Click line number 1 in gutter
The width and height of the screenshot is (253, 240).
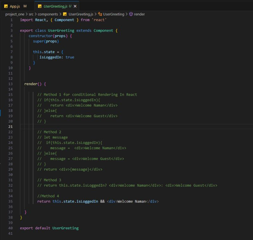pyautogui.click(x=11, y=20)
